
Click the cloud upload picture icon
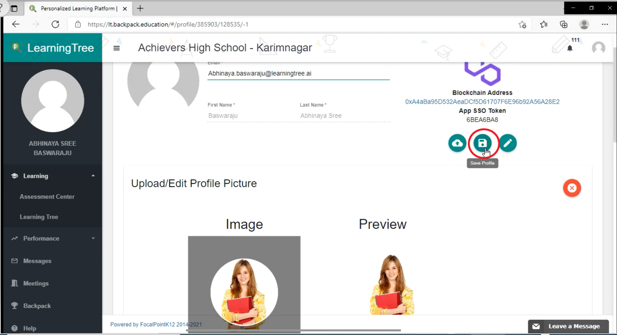coord(457,143)
